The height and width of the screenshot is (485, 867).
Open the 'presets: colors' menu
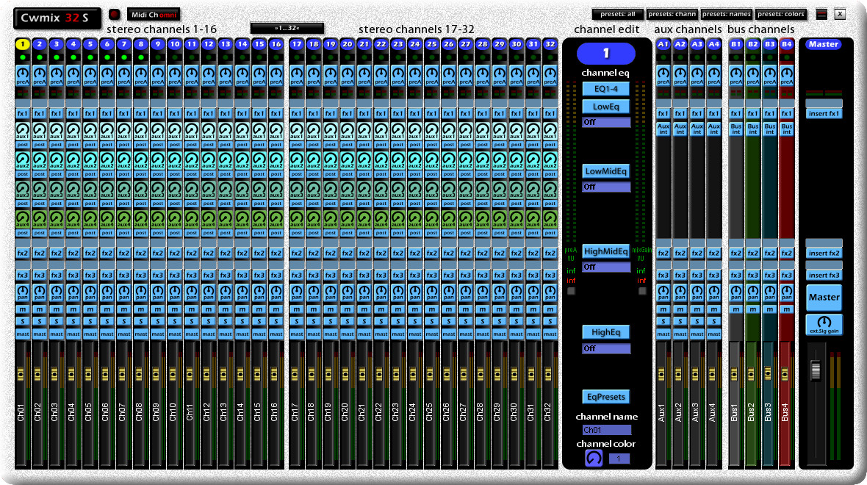(781, 14)
